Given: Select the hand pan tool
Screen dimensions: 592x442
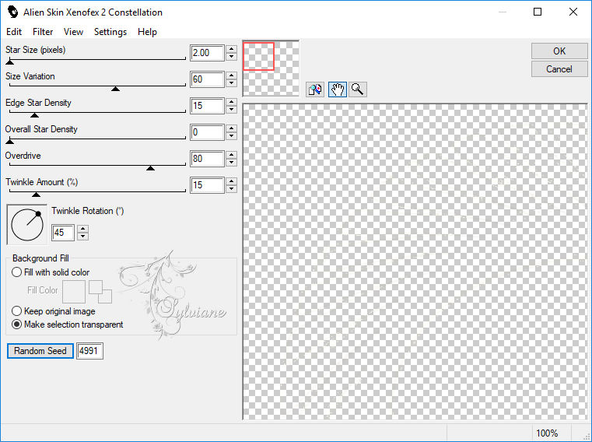Looking at the screenshot, I should (338, 89).
